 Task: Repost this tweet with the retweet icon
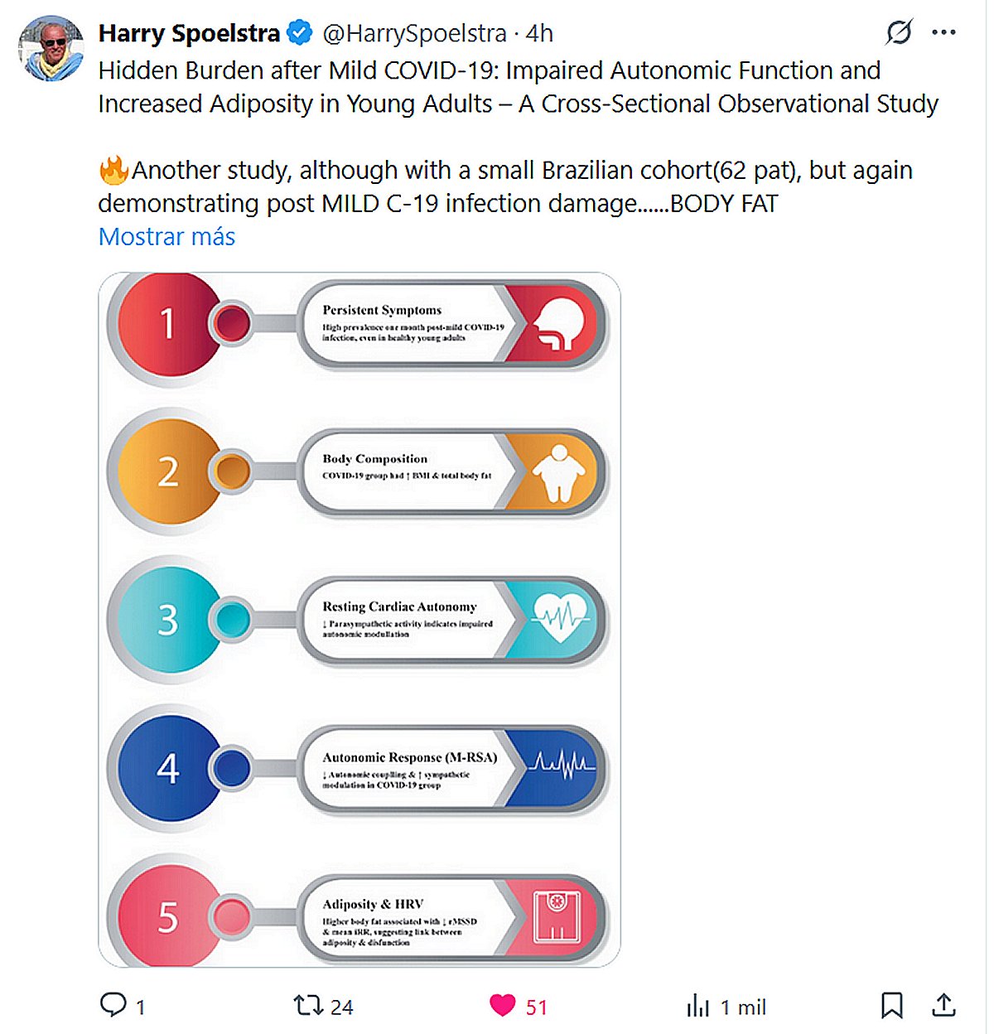pos(308,1006)
